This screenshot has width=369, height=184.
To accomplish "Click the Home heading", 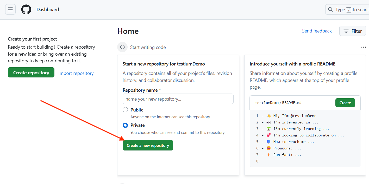I will (128, 31).
